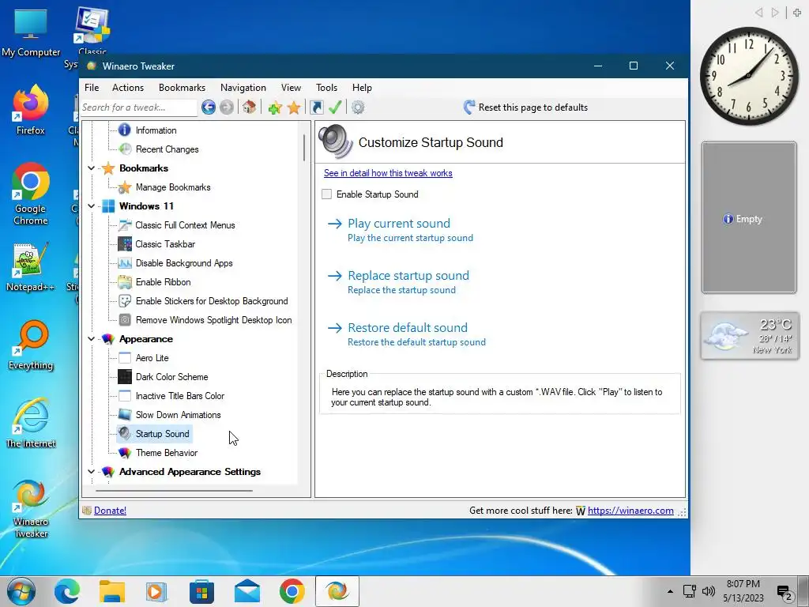Click the notification center tray icon
The width and height of the screenshot is (809, 607).
tap(785, 592)
